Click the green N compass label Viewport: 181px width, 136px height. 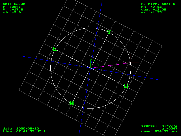72,103
